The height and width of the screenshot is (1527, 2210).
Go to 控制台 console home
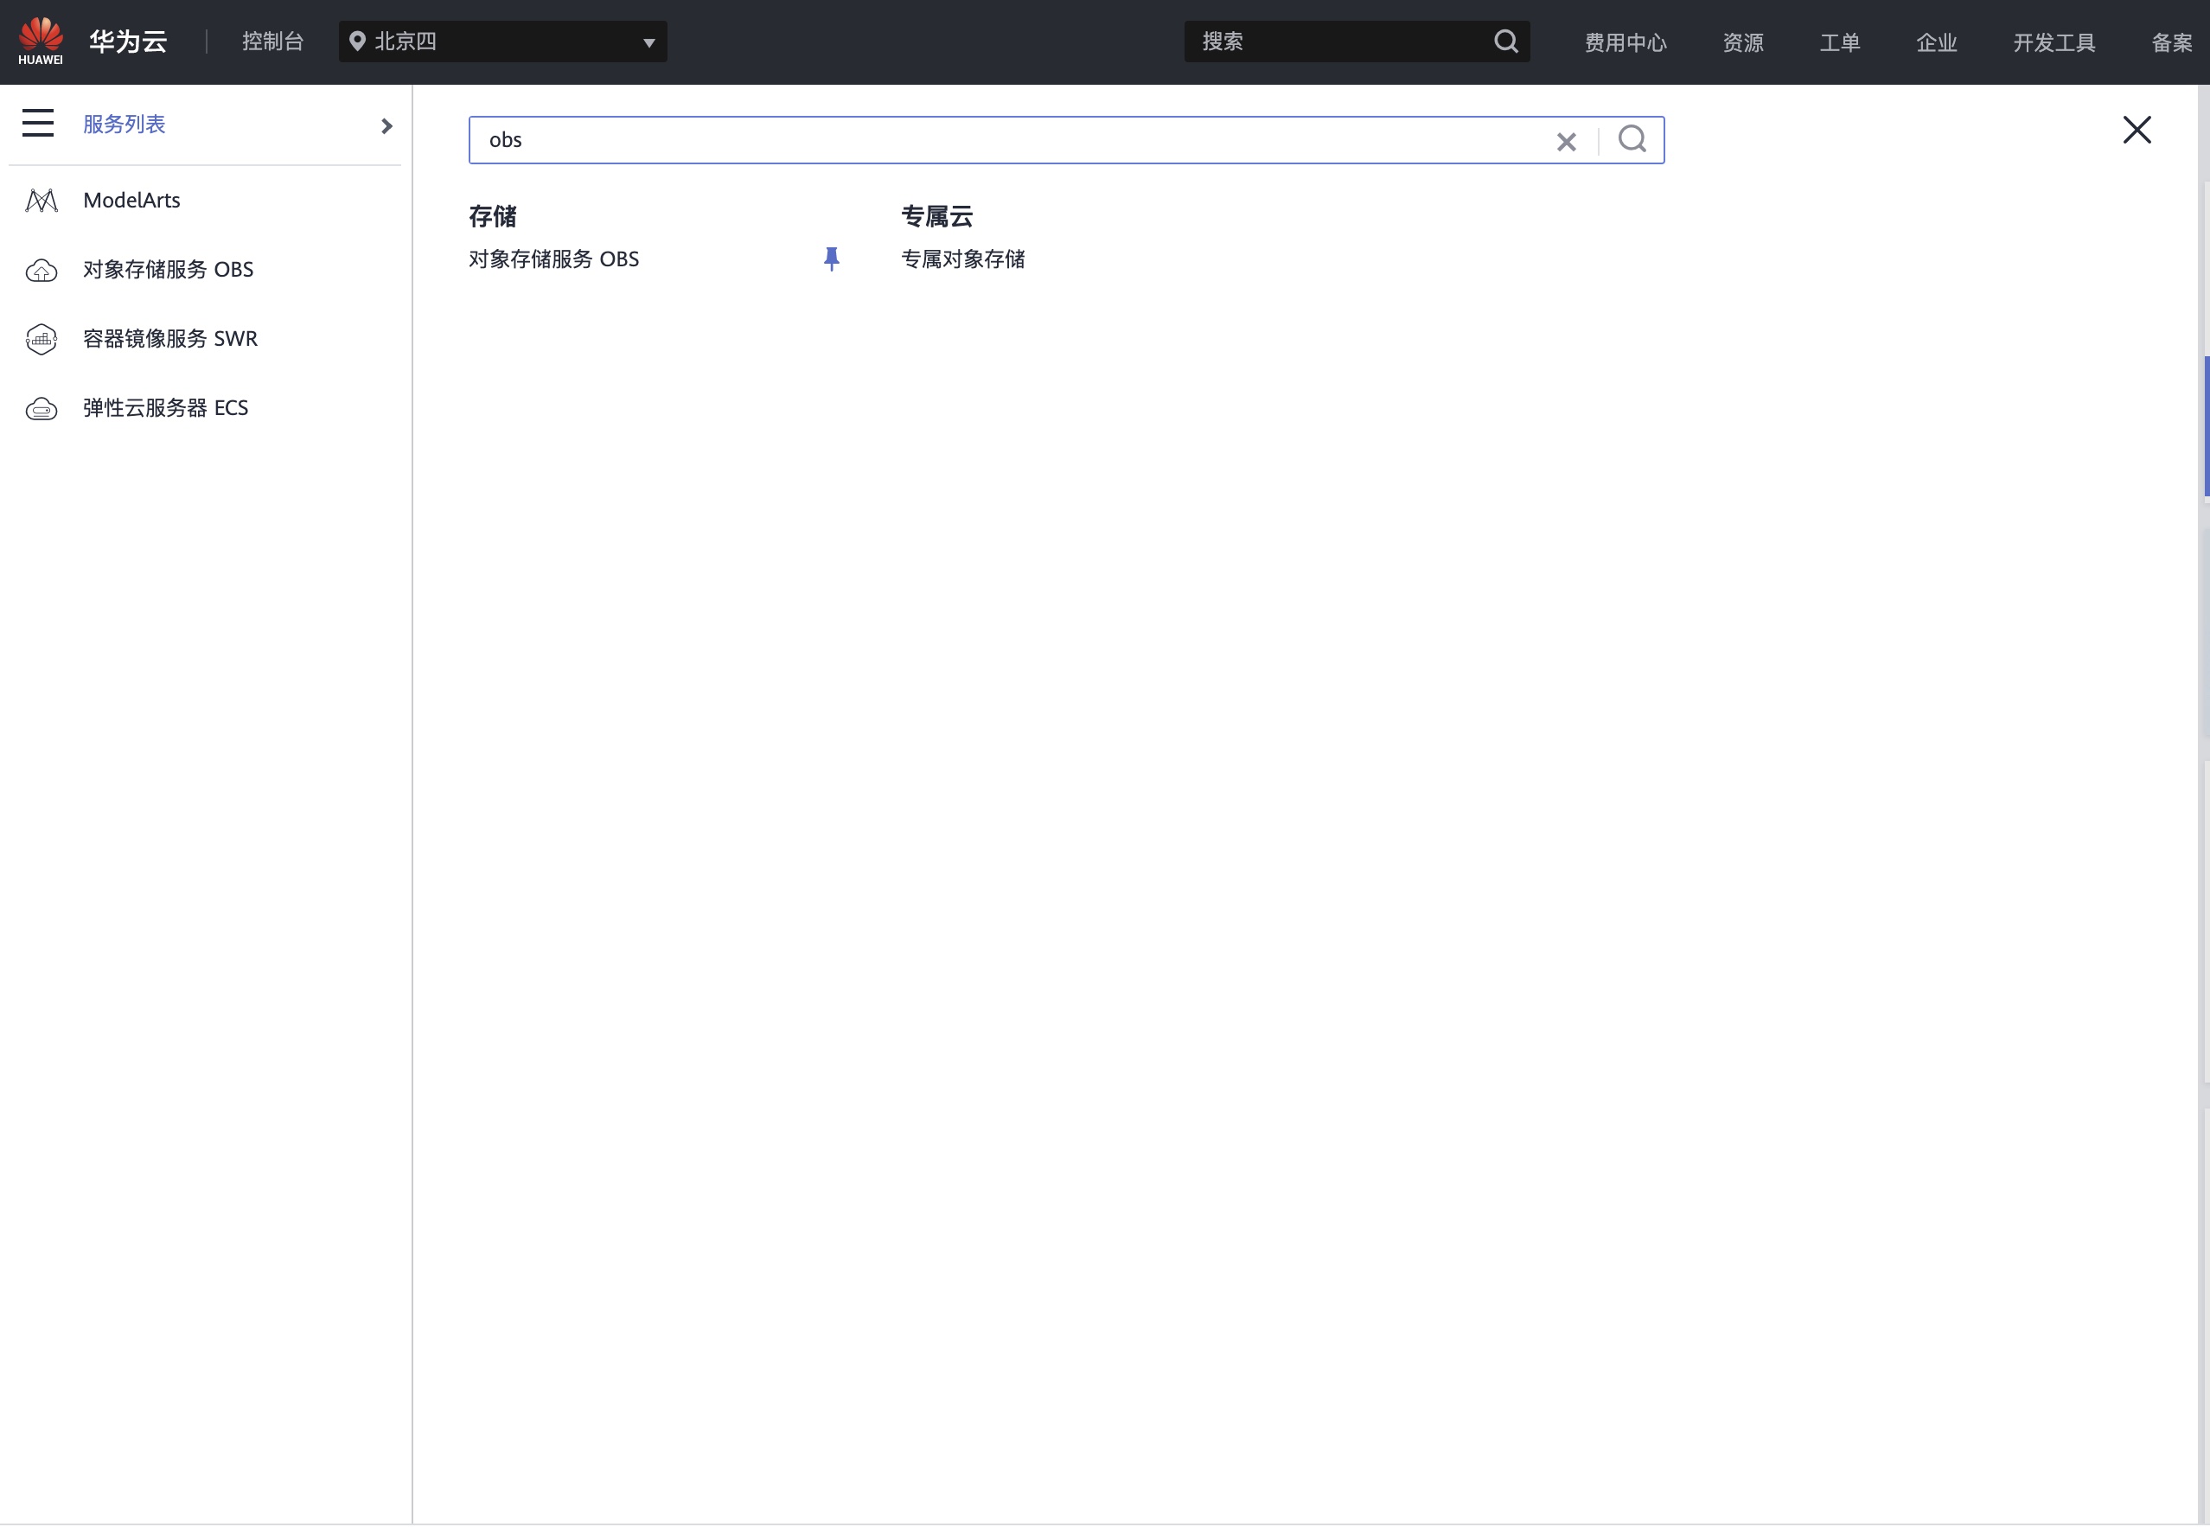272,42
